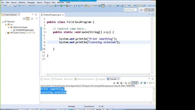Switch to the Markers tab
The width and height of the screenshot is (195, 110).
(45, 79)
